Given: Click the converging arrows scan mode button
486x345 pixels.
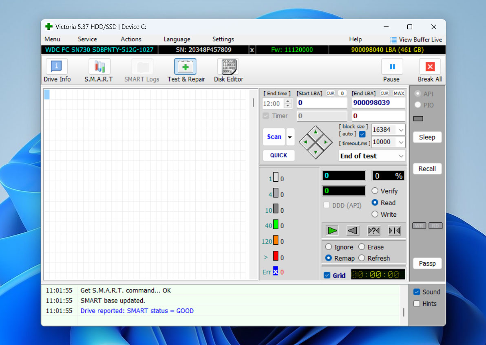Looking at the screenshot, I should pos(394,231).
